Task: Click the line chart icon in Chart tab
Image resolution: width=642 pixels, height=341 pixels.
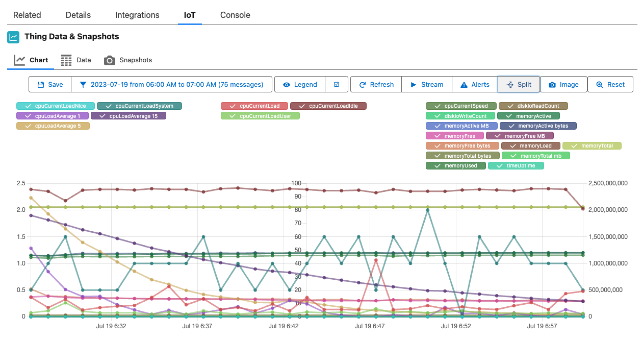Action: (19, 60)
